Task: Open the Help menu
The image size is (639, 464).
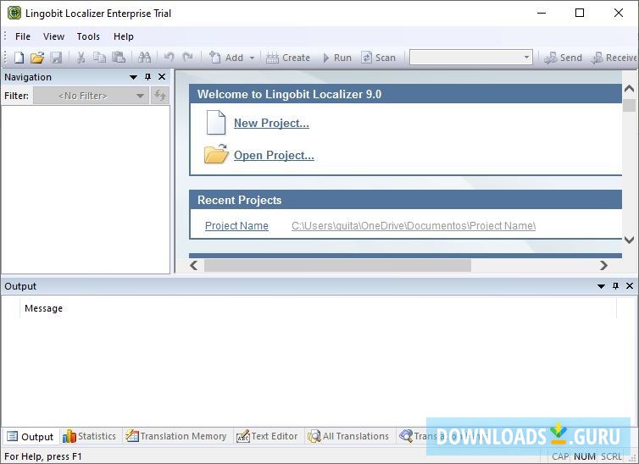Action: point(124,36)
